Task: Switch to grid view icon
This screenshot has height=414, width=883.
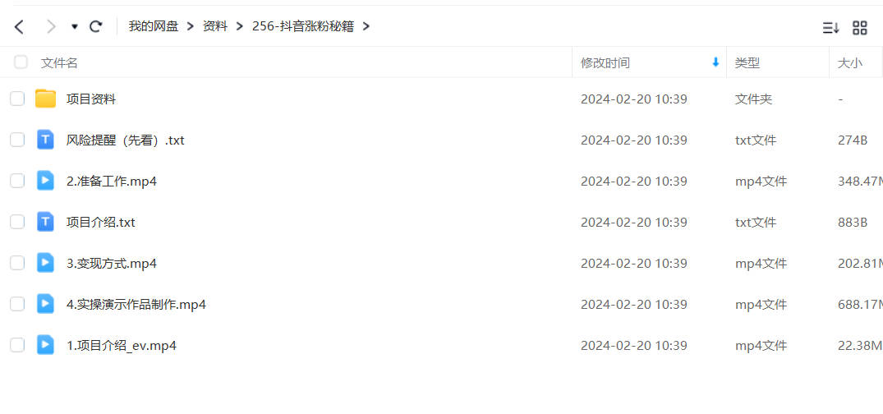Action: click(x=860, y=28)
